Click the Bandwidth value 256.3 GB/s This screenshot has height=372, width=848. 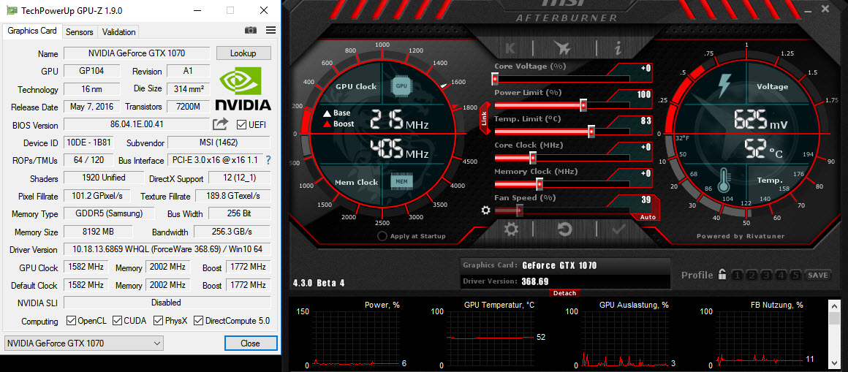click(232, 232)
